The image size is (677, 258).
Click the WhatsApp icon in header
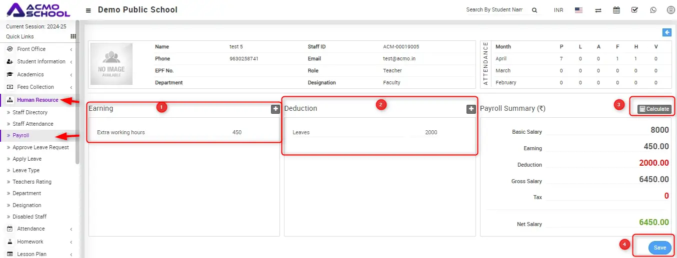coord(653,10)
